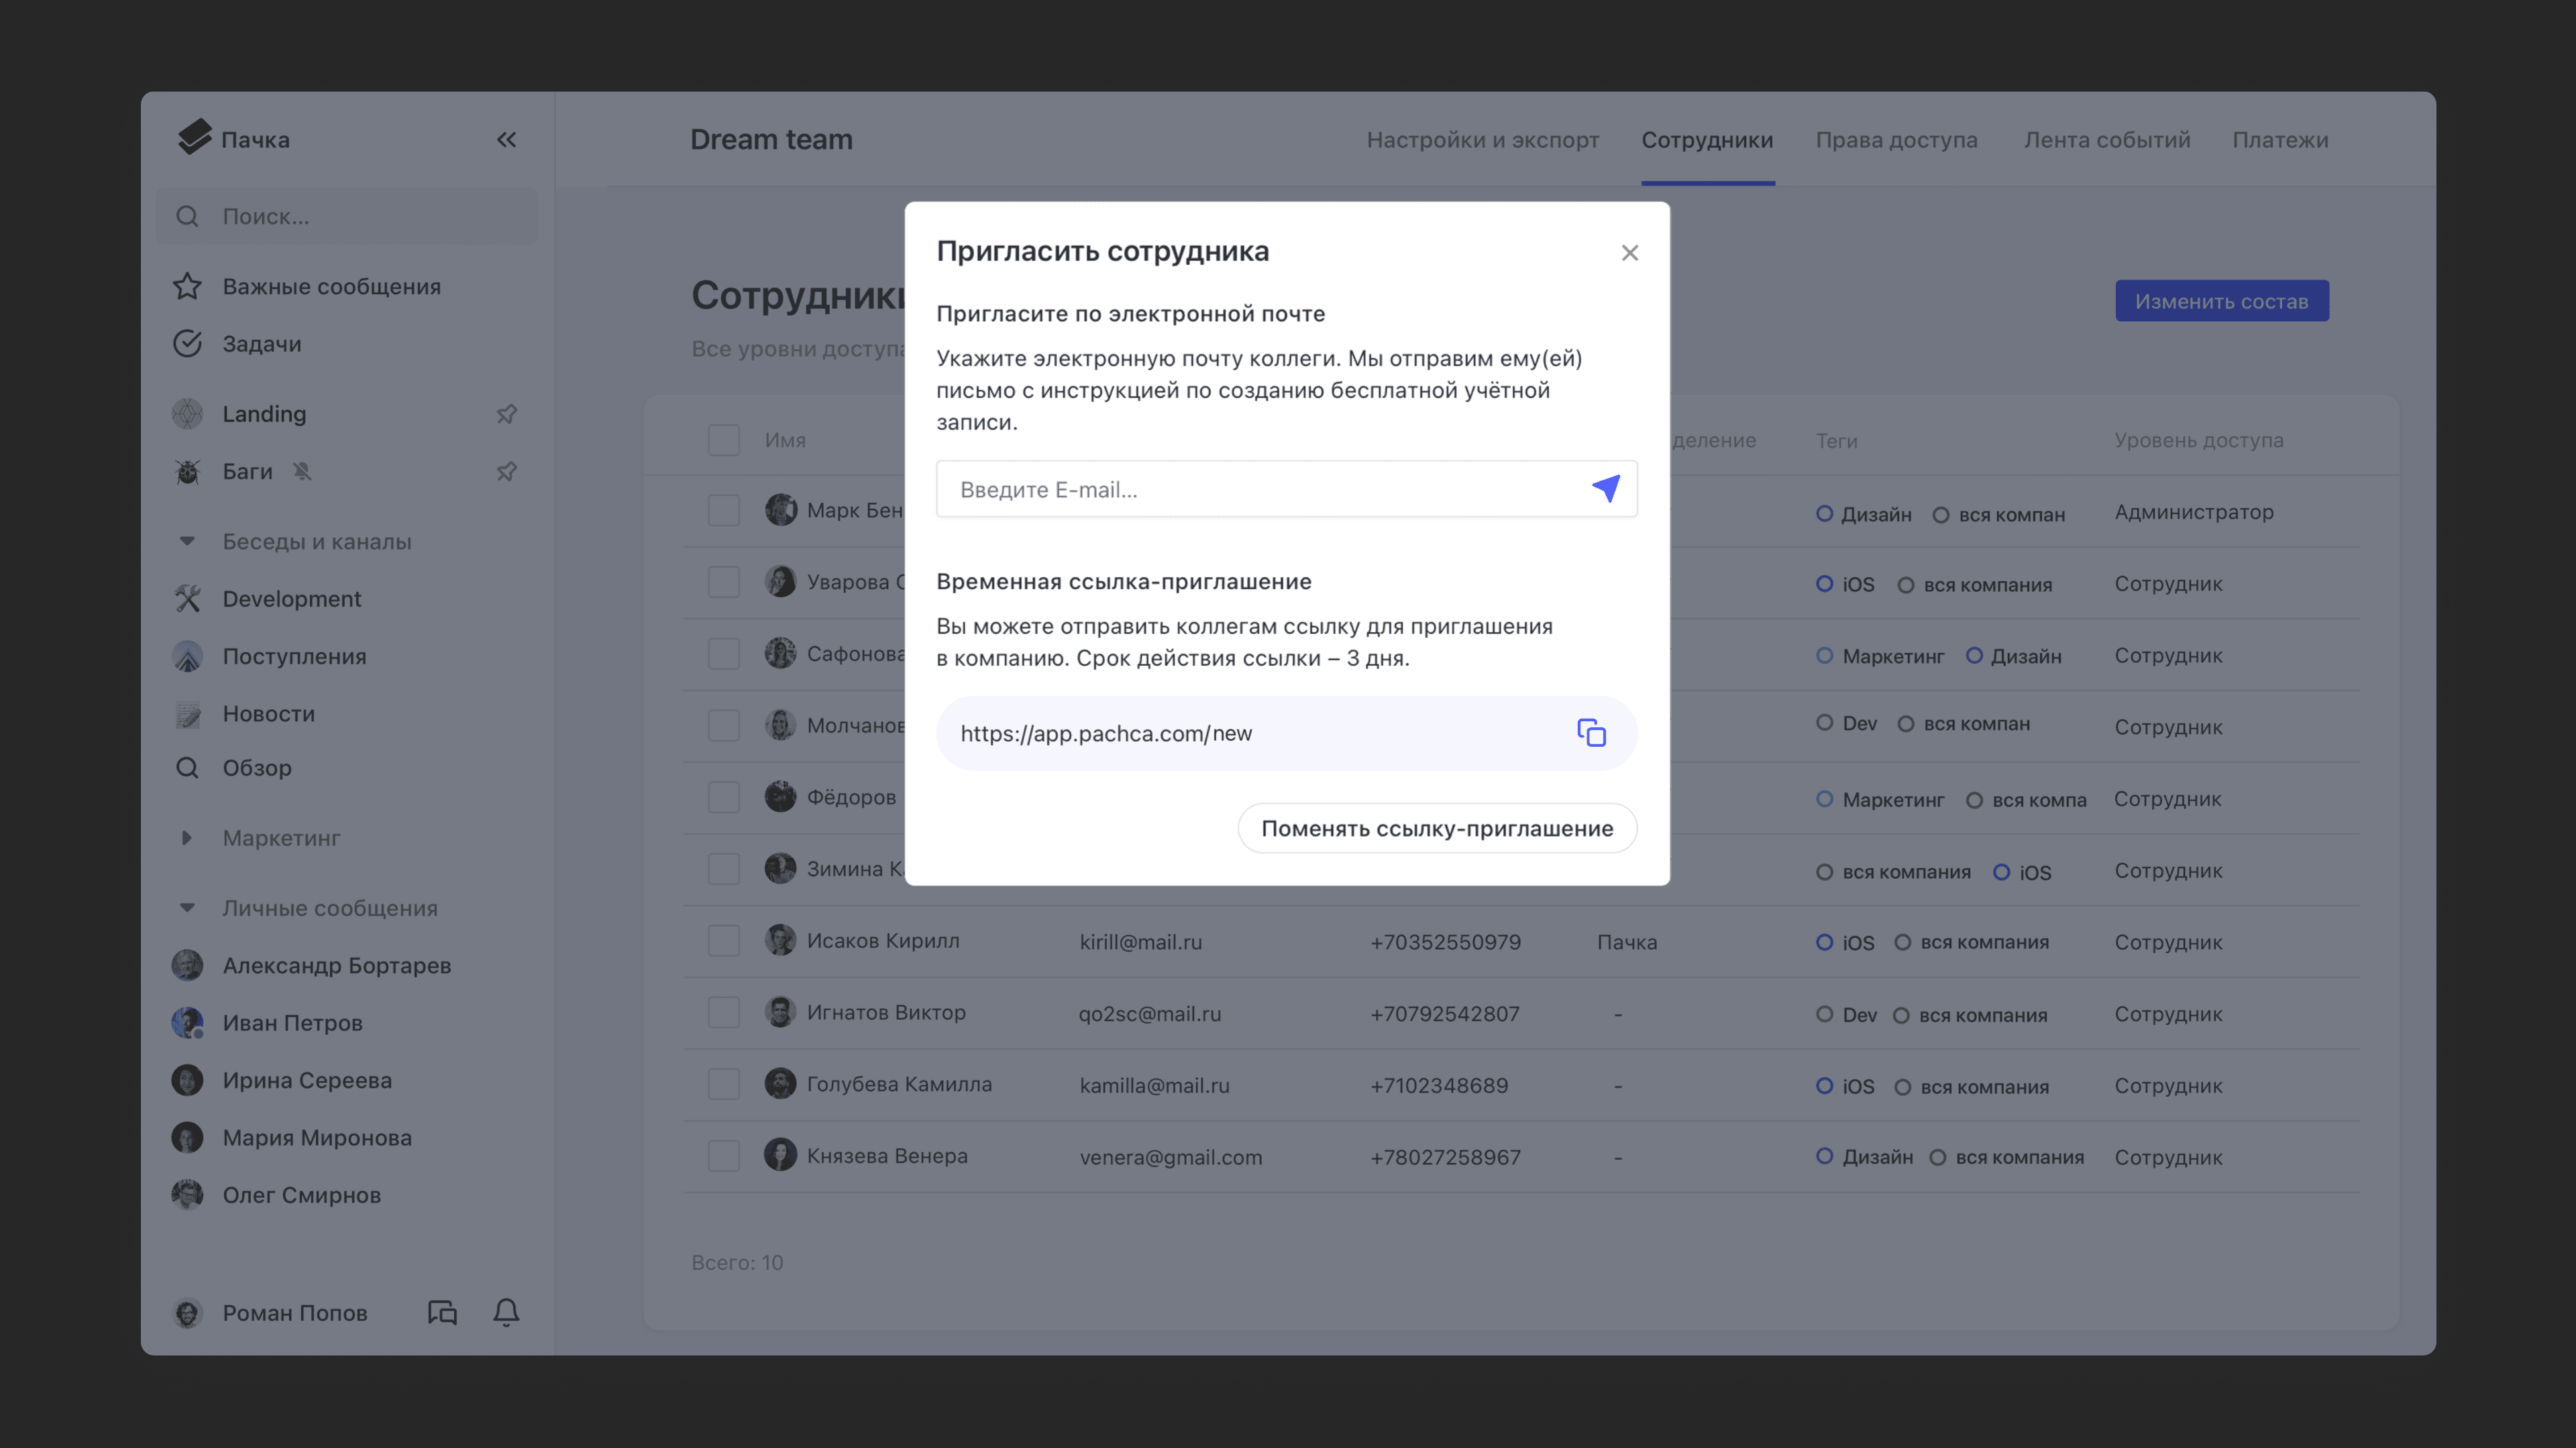2576x1448 pixels.
Task: Click Поменять ссылку-приглашение button
Action: 1437,829
